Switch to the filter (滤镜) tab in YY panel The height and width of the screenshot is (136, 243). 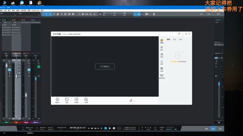(x=174, y=39)
